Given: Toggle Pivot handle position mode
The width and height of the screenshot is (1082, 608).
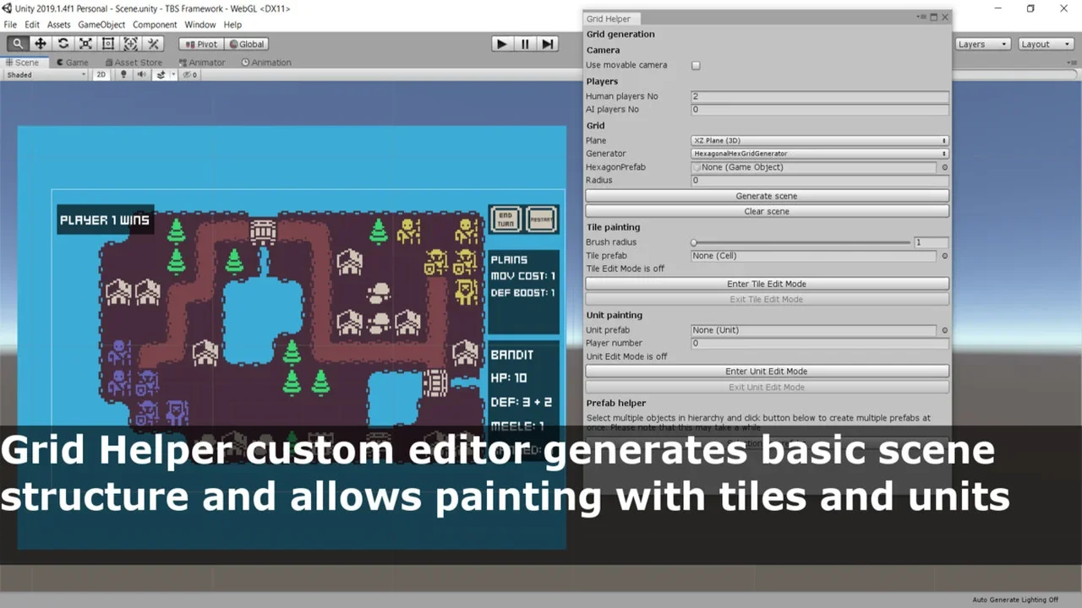Looking at the screenshot, I should coord(200,44).
